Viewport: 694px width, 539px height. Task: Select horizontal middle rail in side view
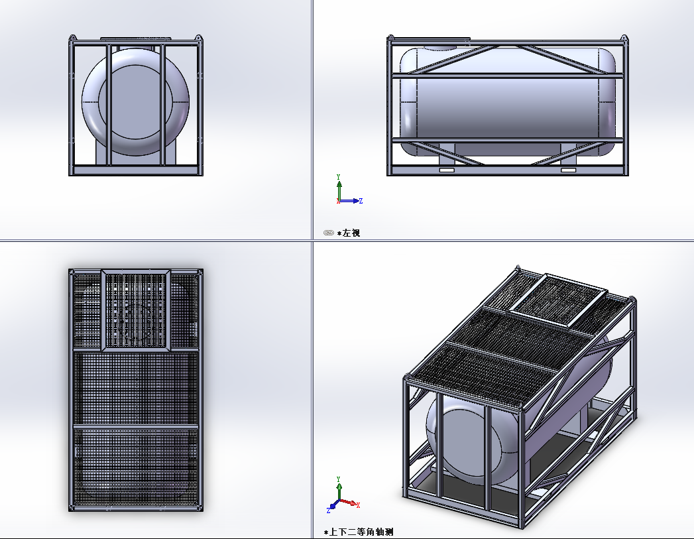tap(507, 76)
